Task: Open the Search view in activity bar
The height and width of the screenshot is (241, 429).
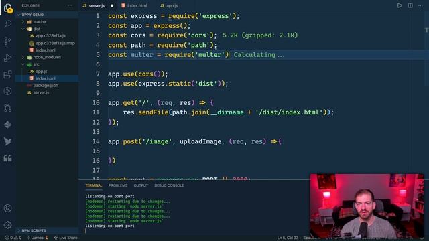Action: 7,24
